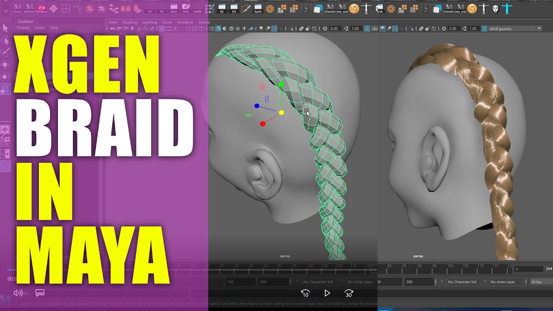Click the current frame field showing 1
The image size is (553, 311).
528,269
